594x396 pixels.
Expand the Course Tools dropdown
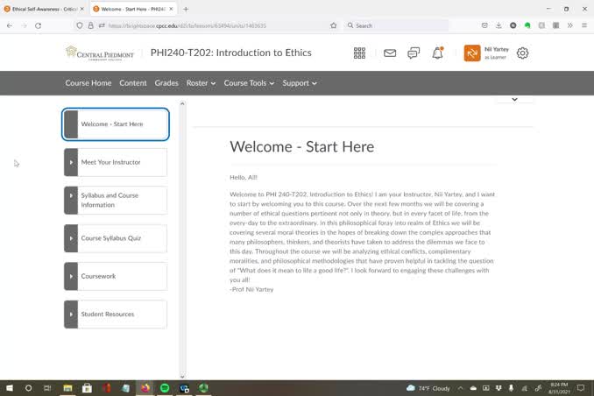pyautogui.click(x=249, y=83)
